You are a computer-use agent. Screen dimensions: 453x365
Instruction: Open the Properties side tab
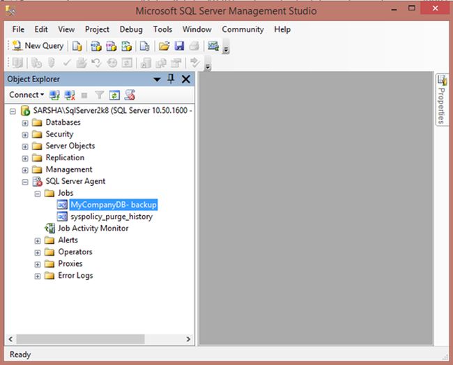click(x=441, y=100)
